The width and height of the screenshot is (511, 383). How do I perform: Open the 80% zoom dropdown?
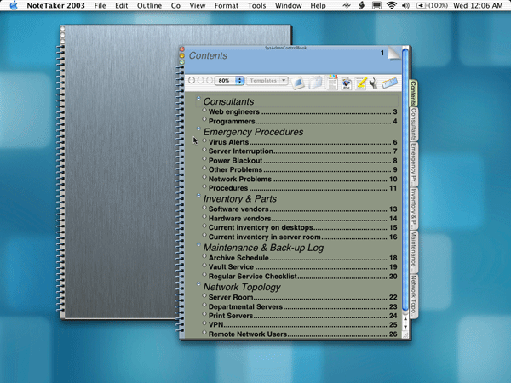pos(229,81)
